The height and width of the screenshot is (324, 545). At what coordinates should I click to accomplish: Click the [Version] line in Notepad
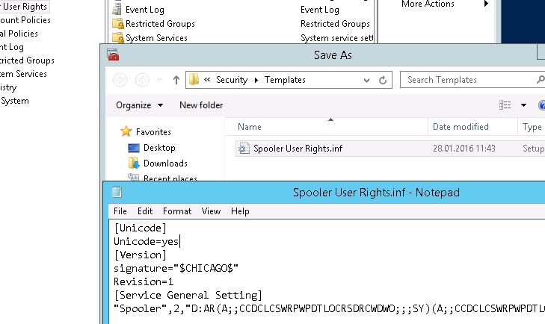[140, 255]
